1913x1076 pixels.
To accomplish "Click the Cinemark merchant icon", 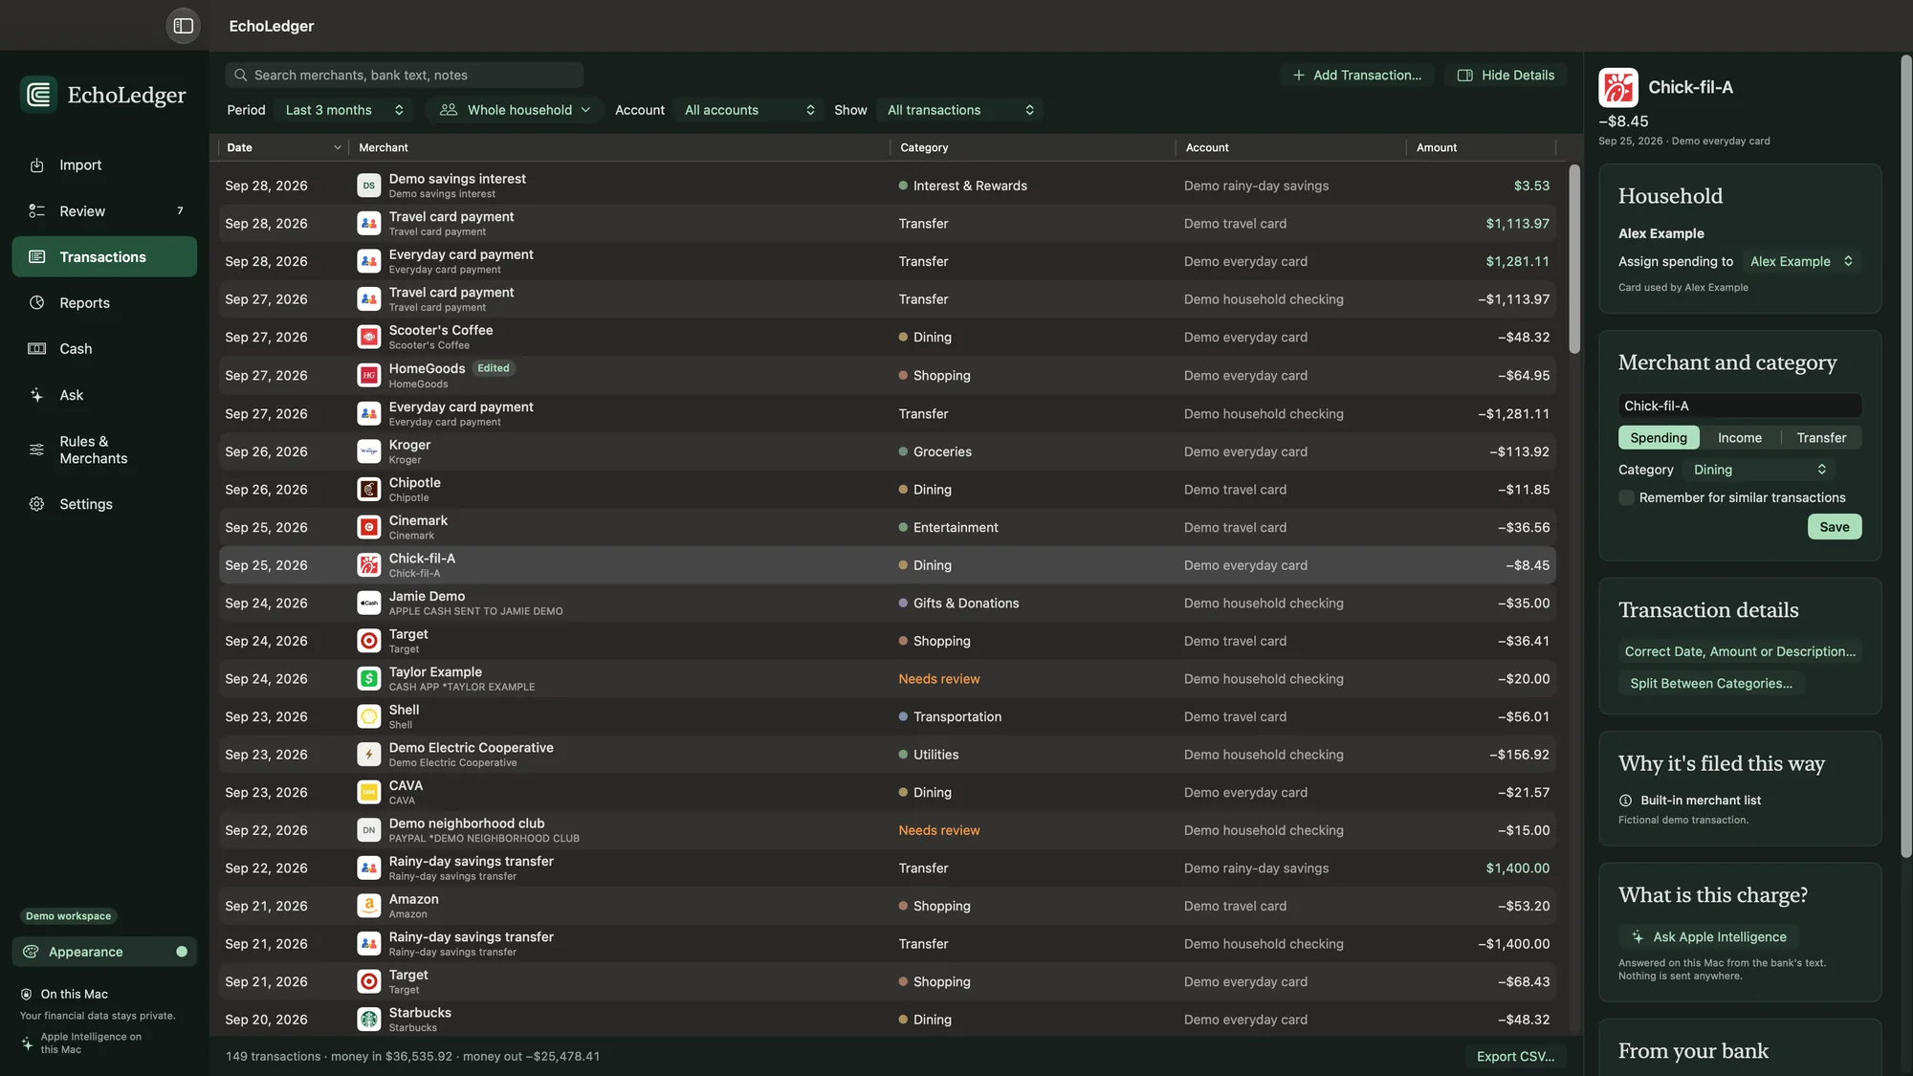I will [x=369, y=527].
